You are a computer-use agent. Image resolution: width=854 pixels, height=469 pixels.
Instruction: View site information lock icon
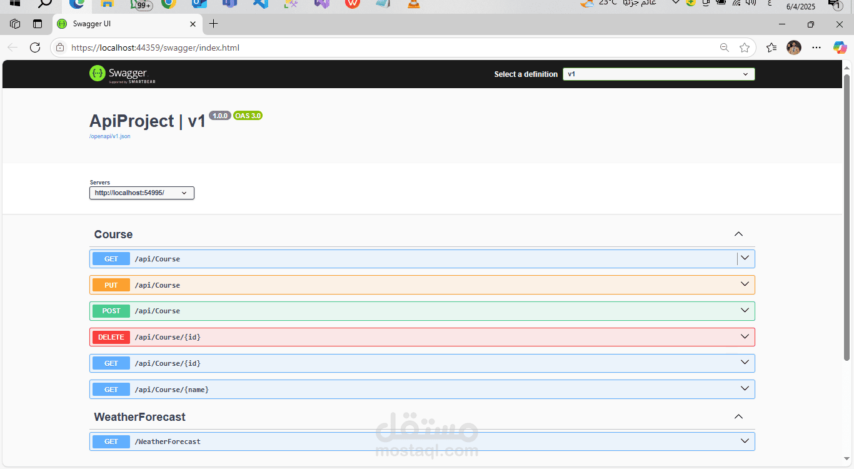click(60, 48)
